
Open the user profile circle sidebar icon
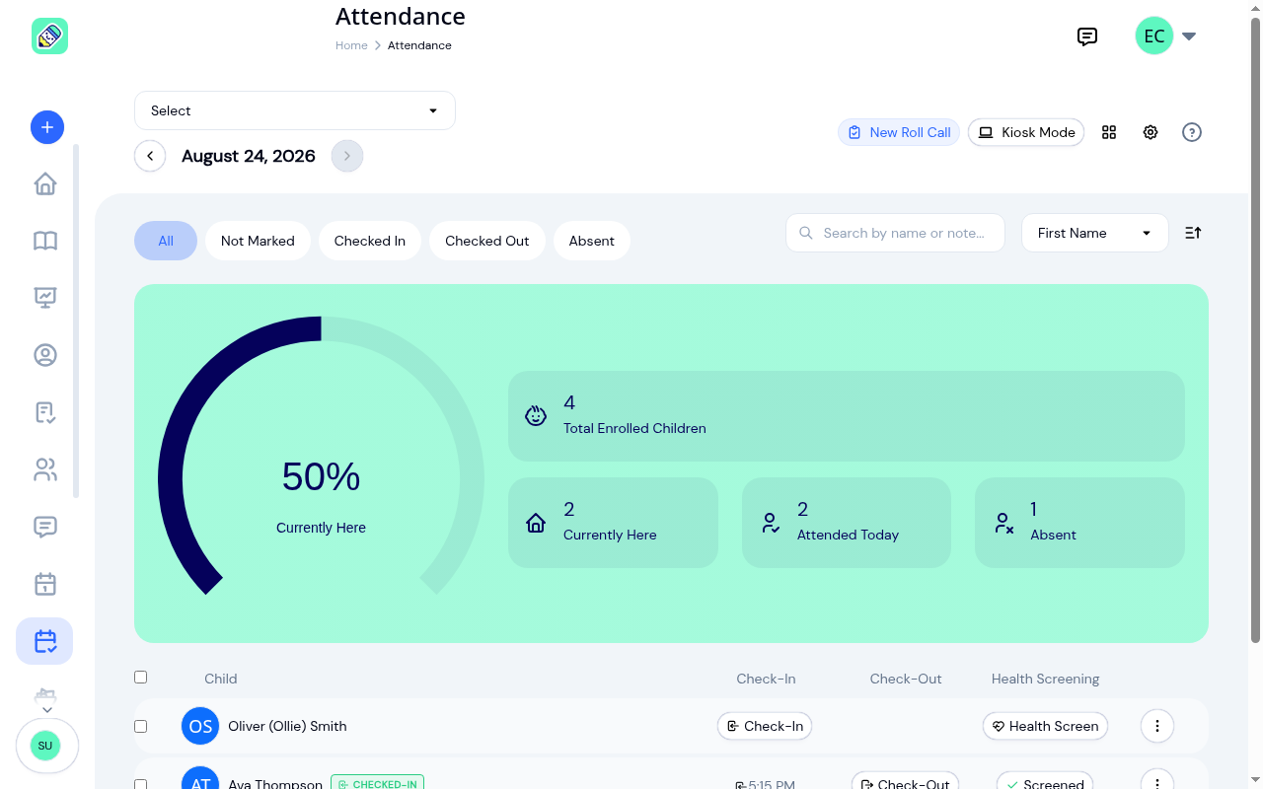click(x=45, y=355)
